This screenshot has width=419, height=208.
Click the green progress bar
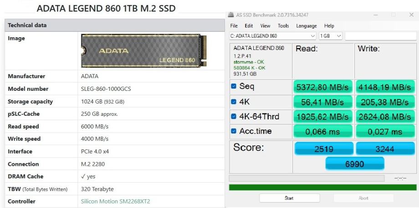coord(323,187)
